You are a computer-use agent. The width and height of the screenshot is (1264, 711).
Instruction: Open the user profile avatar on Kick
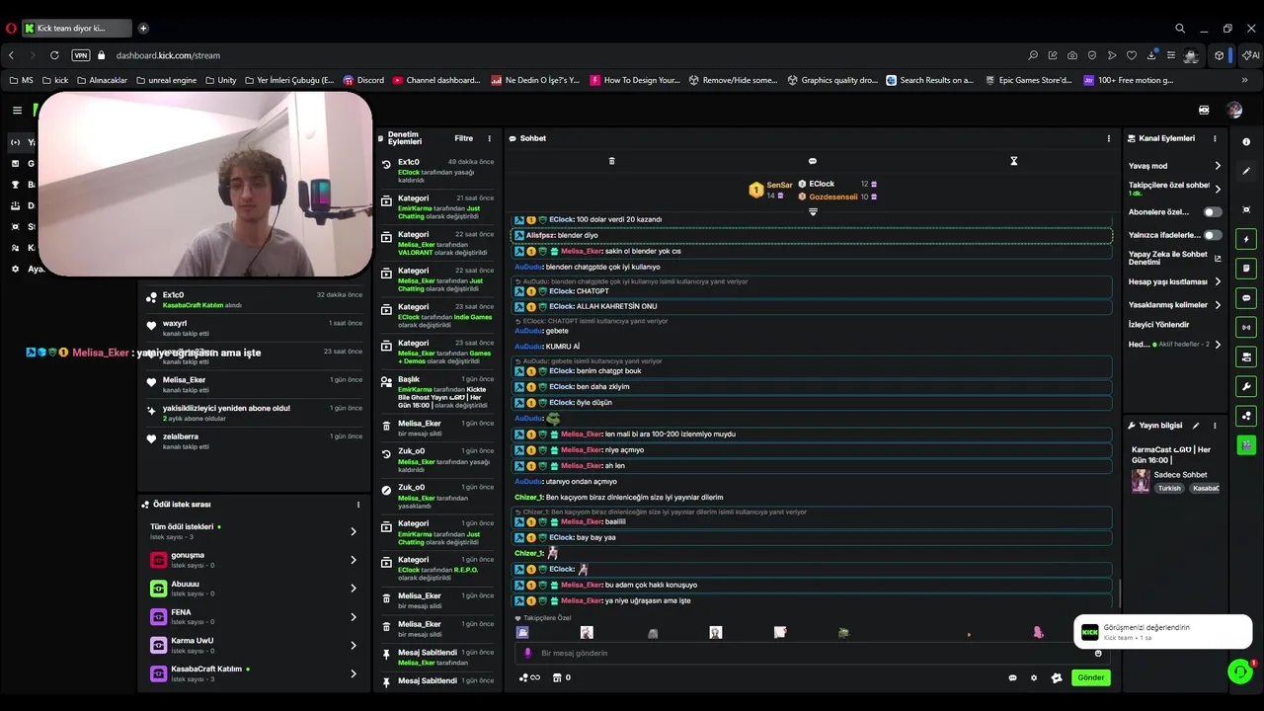click(x=1234, y=111)
